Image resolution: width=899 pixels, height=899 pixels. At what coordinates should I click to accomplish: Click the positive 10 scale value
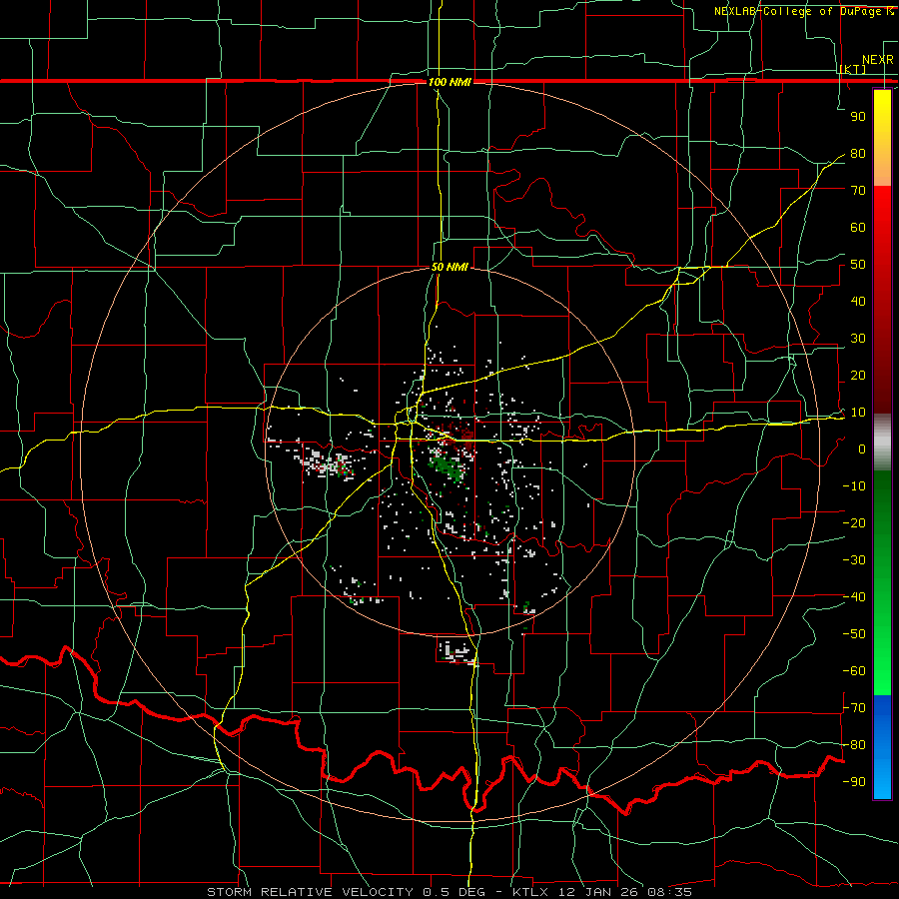pos(858,413)
